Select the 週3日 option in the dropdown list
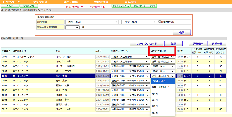 (x=163, y=100)
